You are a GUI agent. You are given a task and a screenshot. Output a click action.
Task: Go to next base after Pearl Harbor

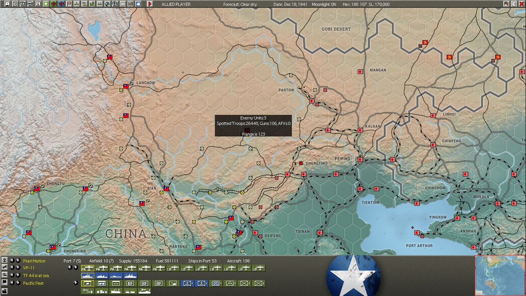18,261
